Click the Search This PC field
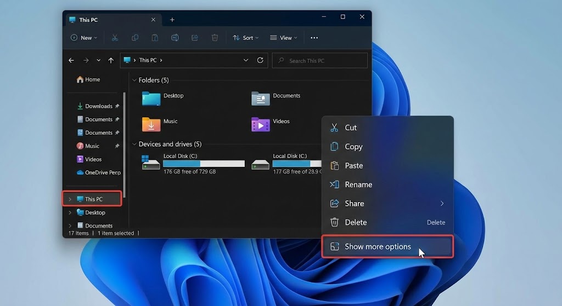The width and height of the screenshot is (562, 306). pyautogui.click(x=320, y=60)
